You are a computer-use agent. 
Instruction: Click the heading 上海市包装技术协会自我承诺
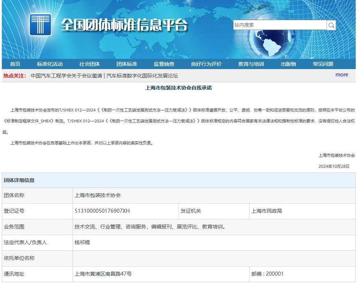[178, 88]
